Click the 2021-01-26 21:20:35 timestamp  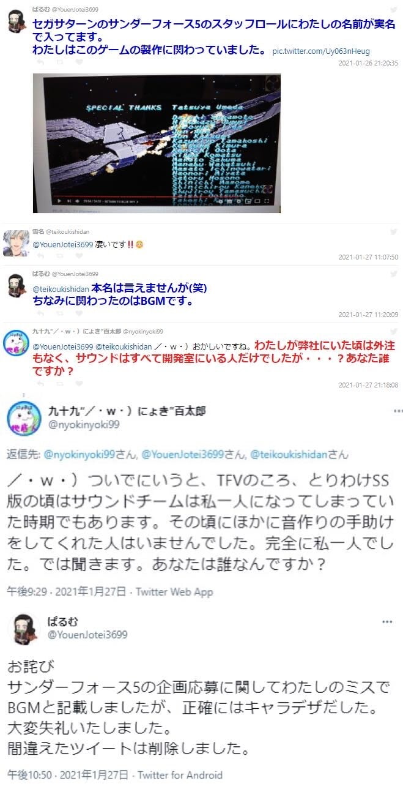[368, 63]
